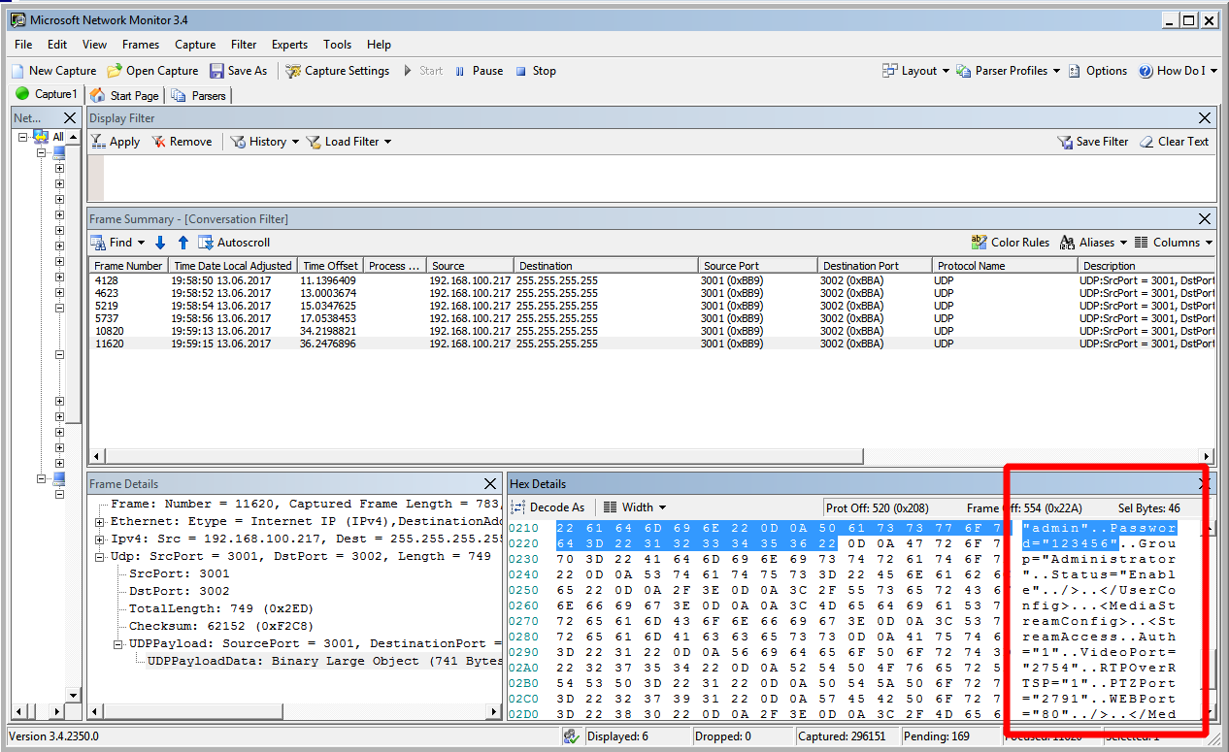Open the File menu
The width and height of the screenshot is (1229, 752).
23,45
